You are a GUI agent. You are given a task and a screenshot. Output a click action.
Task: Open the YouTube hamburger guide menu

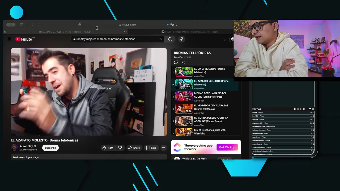point(9,39)
